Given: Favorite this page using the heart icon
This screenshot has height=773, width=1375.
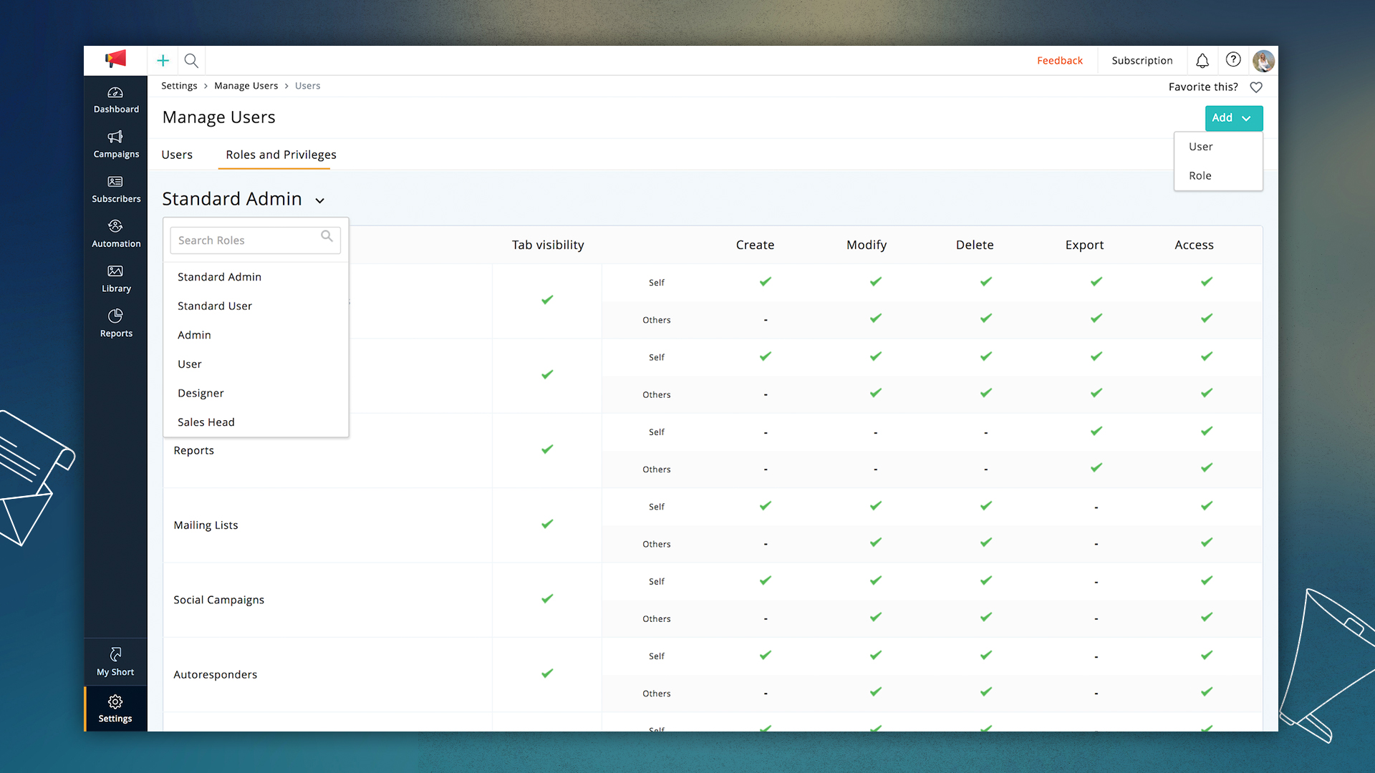Looking at the screenshot, I should [x=1257, y=87].
